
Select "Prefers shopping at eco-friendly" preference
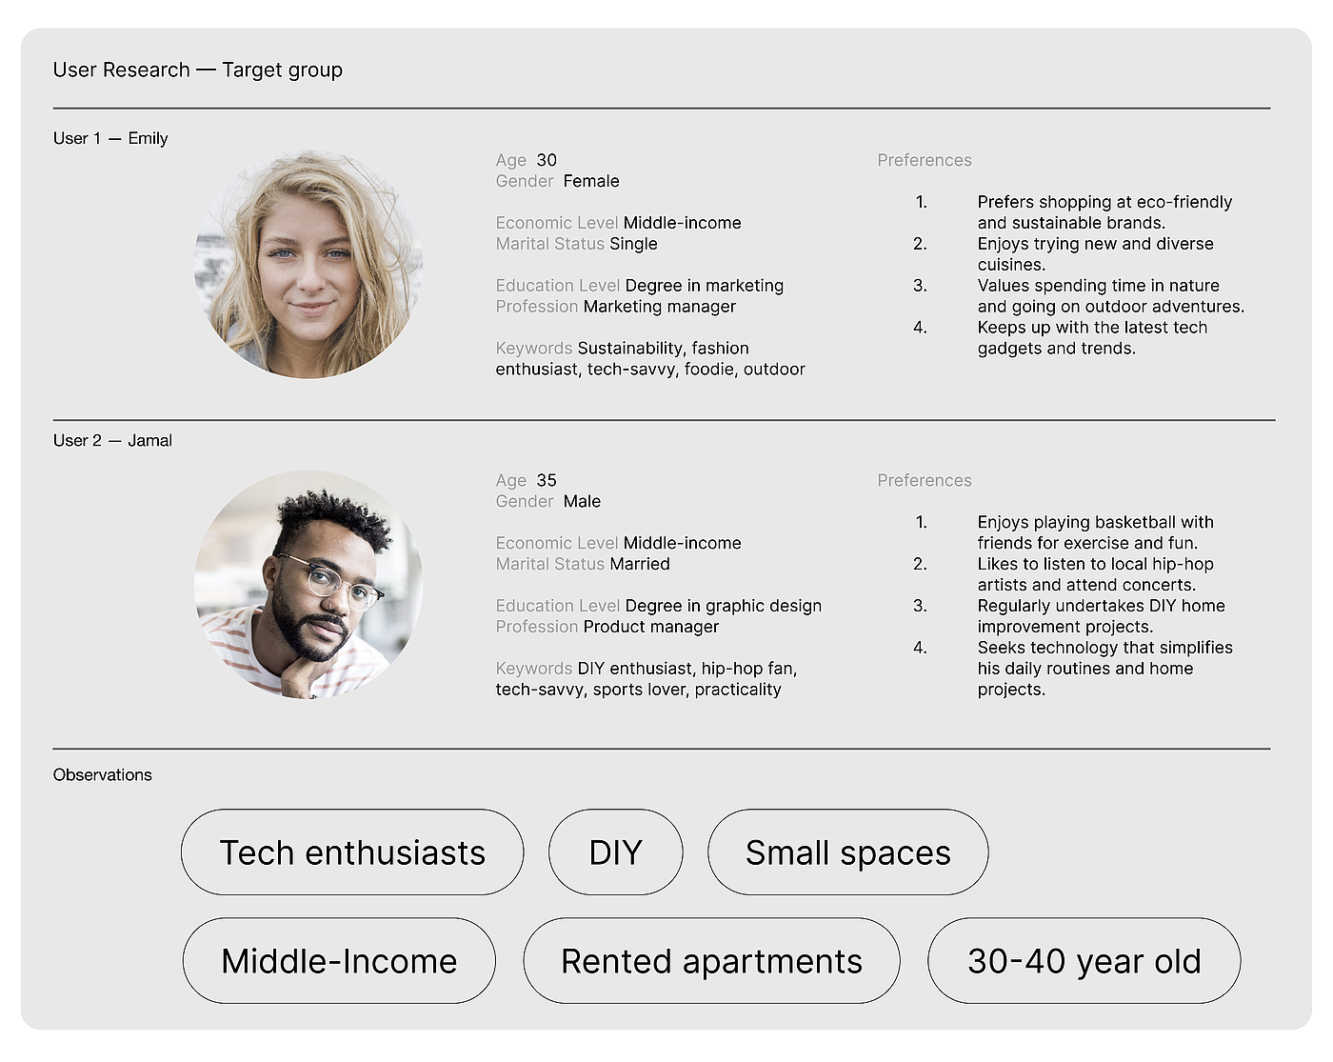1104,212
